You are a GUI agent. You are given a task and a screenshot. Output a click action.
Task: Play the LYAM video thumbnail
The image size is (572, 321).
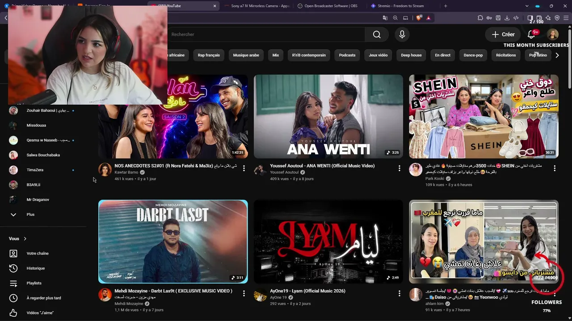coord(328,242)
